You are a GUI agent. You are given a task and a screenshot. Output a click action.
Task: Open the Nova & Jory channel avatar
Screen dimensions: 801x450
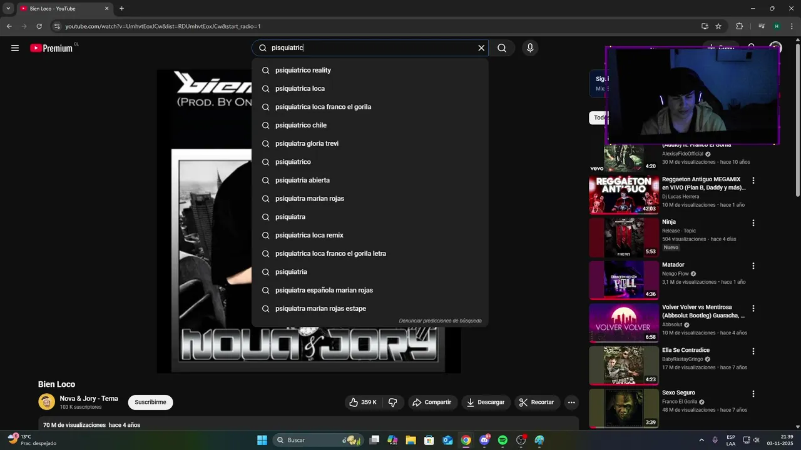point(46,402)
